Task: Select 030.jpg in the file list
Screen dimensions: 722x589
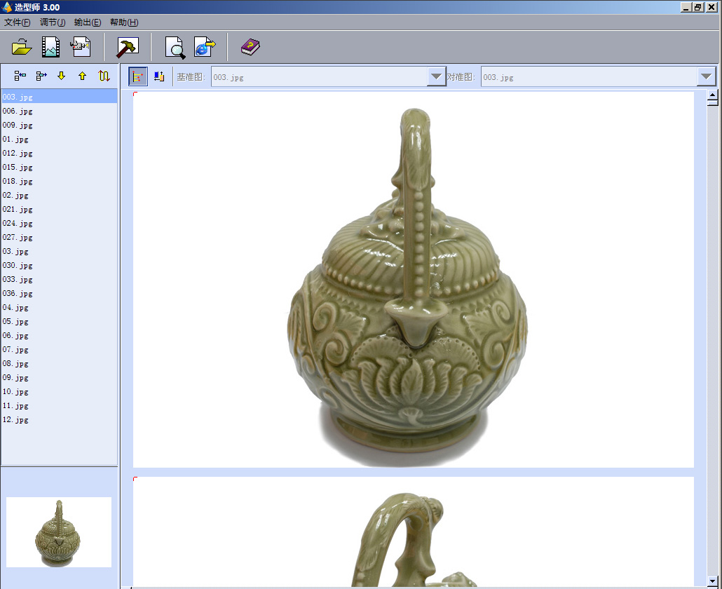Action: pos(60,265)
